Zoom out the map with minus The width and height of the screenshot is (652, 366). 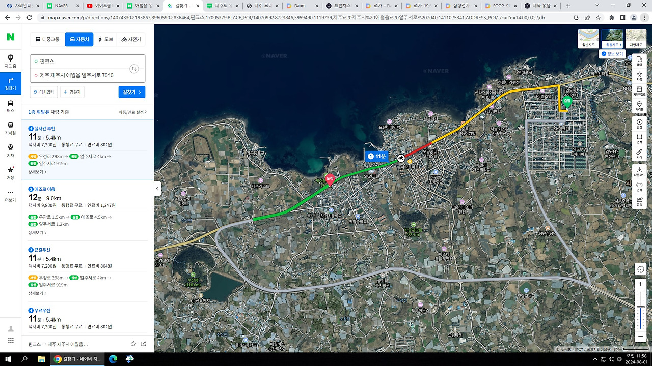coord(641,336)
